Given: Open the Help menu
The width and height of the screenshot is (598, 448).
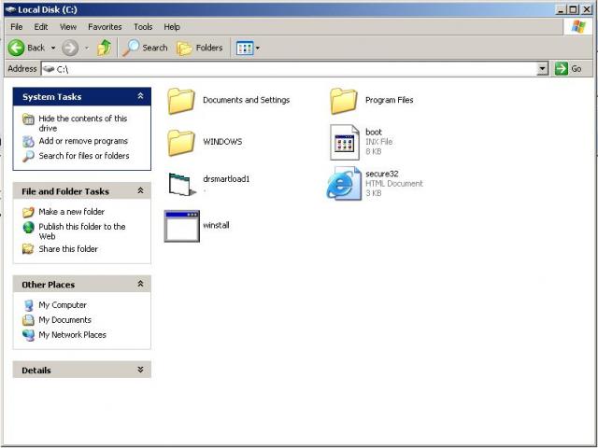Looking at the screenshot, I should click(172, 27).
